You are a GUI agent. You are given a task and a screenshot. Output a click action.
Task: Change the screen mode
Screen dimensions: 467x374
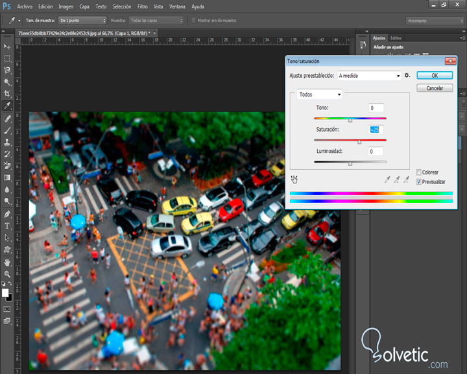pos(7,321)
